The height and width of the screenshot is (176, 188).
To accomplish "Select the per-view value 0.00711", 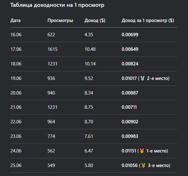I will click(x=129, y=107).
